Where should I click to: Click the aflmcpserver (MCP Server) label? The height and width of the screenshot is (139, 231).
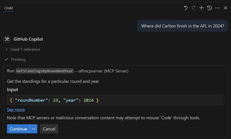104,71
